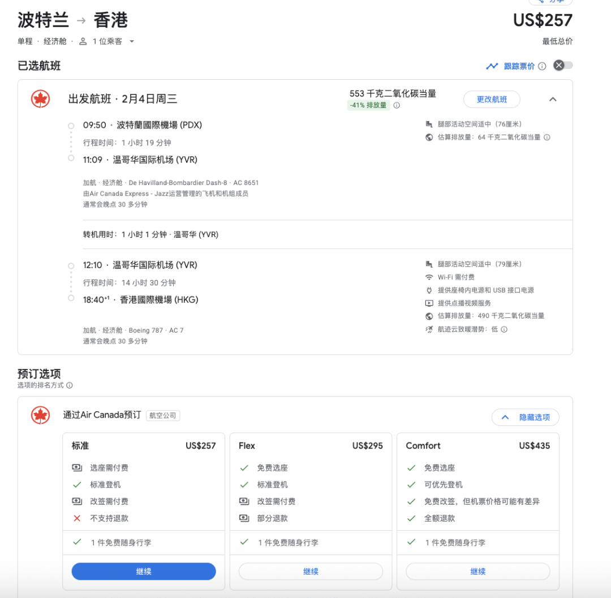
Task: Collapse the departing flight details chevron
Action: (553, 100)
